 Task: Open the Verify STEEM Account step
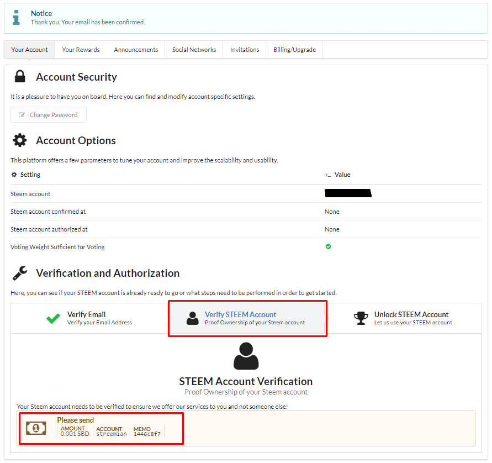[x=246, y=318]
